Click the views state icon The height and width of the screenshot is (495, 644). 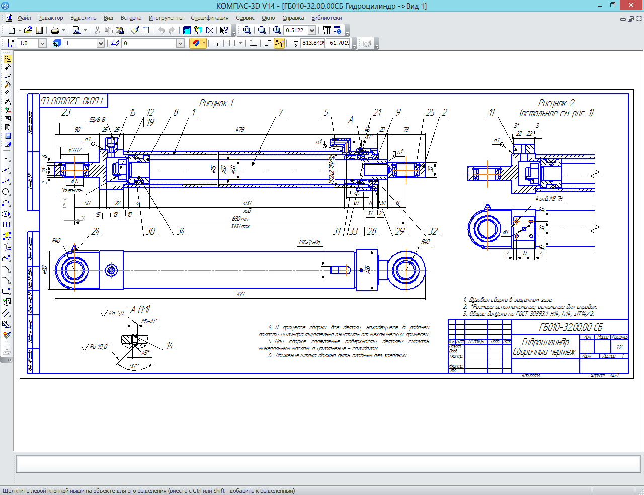(56, 43)
